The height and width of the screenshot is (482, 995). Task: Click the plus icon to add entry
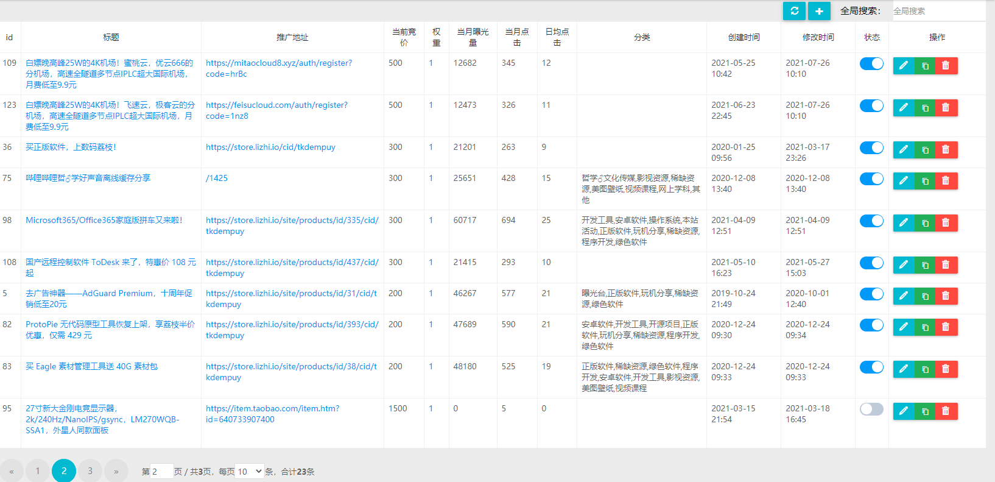[819, 11]
